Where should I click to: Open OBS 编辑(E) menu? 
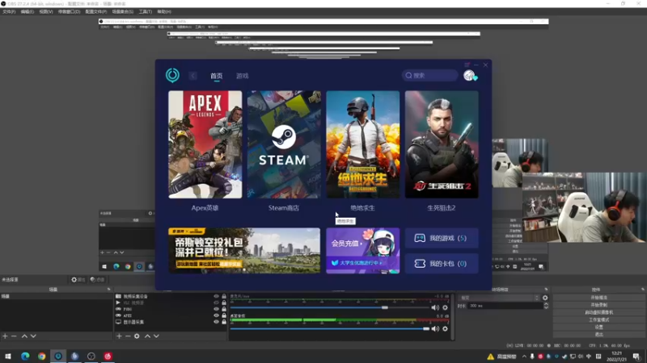coord(27,11)
